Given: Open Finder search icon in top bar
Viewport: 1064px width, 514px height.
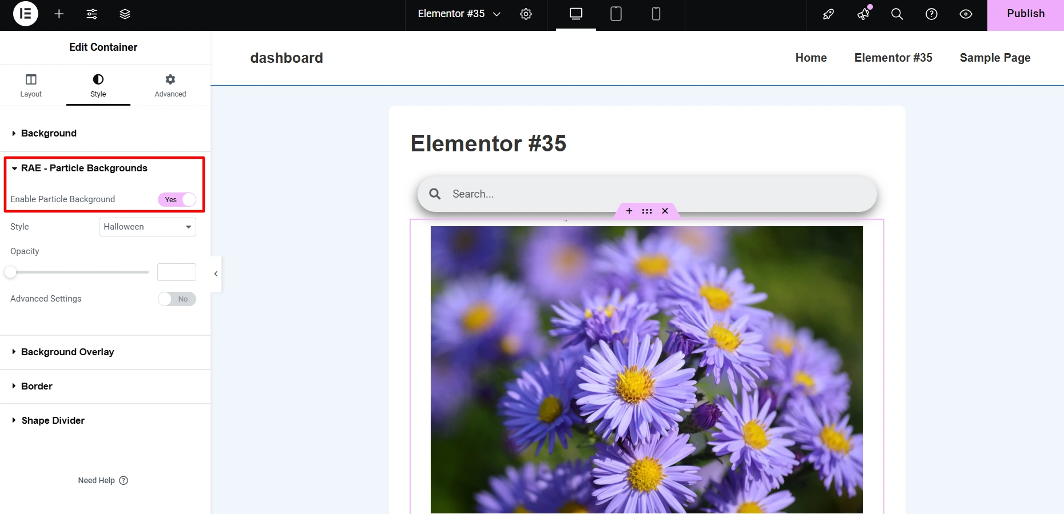Looking at the screenshot, I should (x=897, y=14).
